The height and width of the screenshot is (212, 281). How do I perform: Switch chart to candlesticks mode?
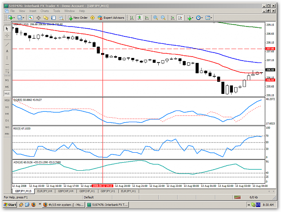139,18
